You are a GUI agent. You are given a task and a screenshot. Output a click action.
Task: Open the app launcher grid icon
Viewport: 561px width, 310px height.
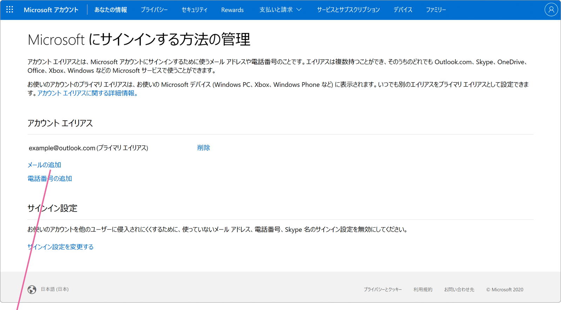tap(9, 9)
